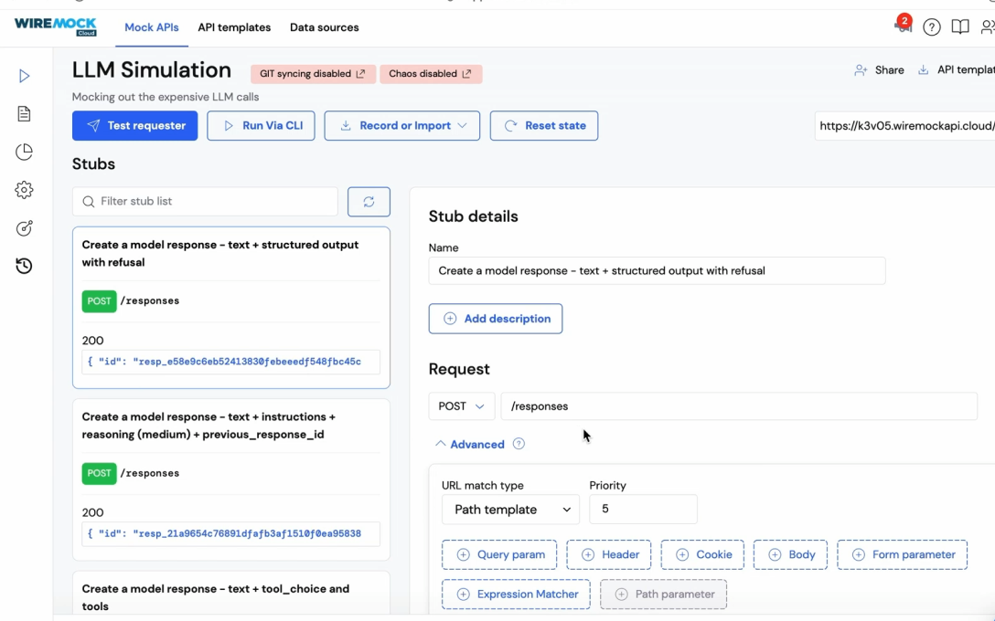The width and height of the screenshot is (995, 621).
Task: Click the Run Via CLI button
Action: [261, 125]
